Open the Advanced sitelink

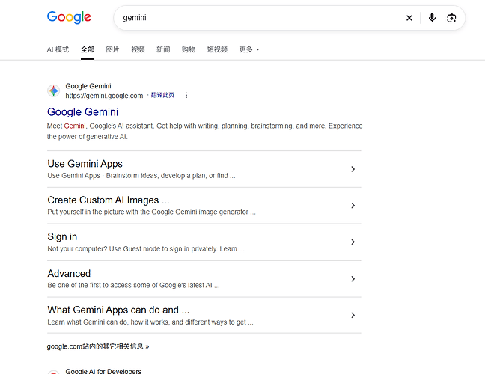click(x=69, y=273)
